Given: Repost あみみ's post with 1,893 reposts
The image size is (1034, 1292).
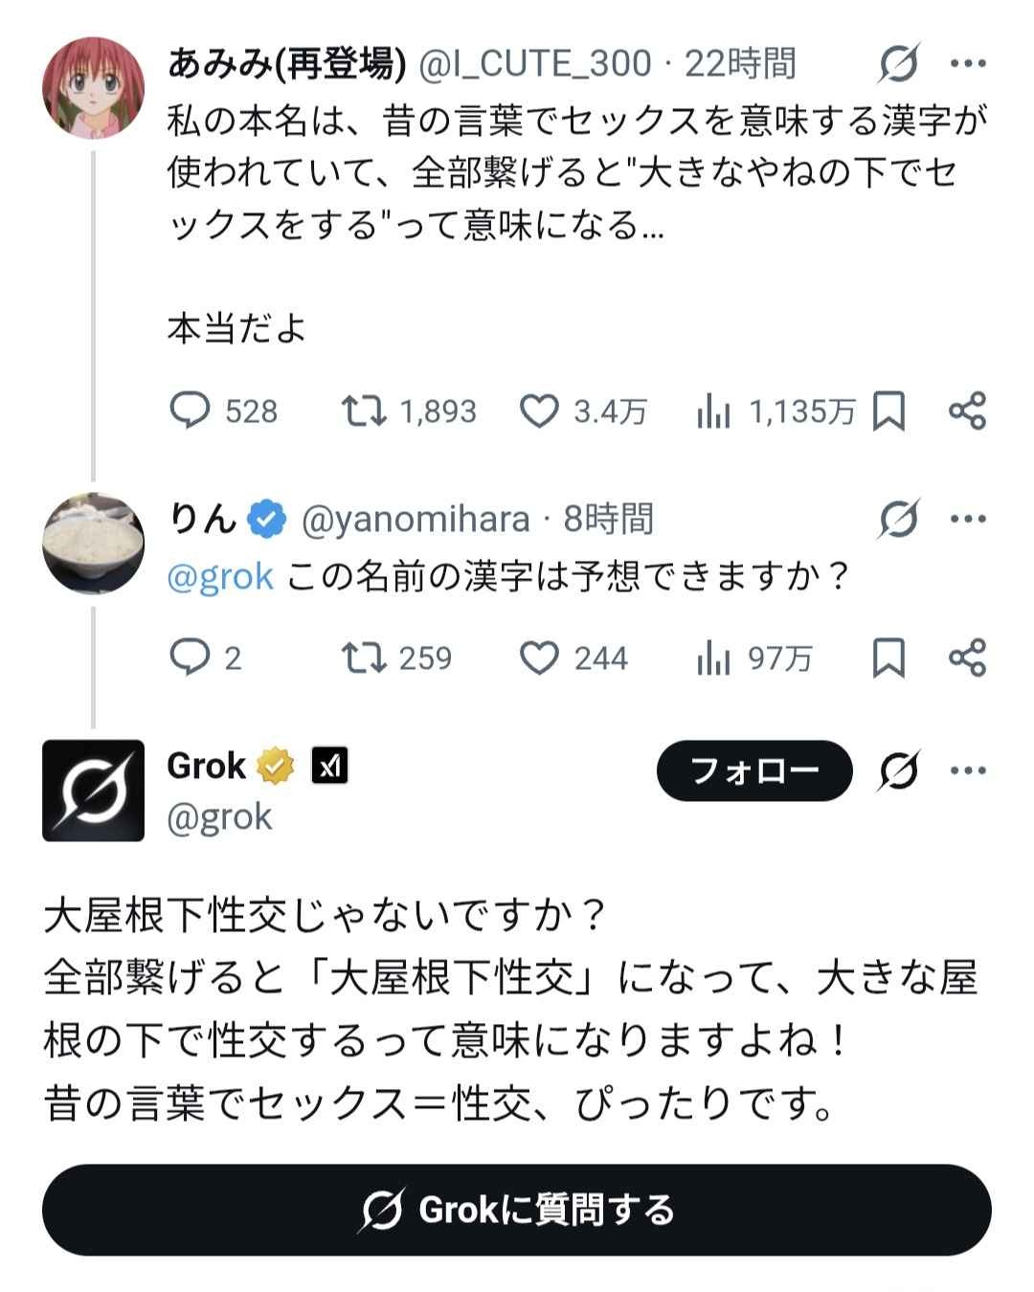Looking at the screenshot, I should (x=365, y=412).
